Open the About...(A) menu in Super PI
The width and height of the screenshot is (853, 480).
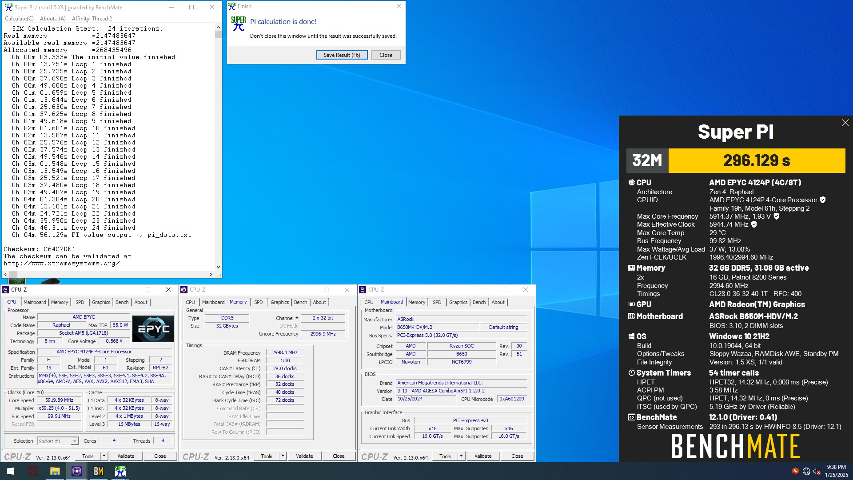tap(52, 19)
